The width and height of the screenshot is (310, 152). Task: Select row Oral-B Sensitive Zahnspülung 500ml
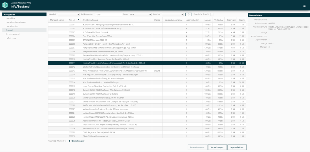[147, 36]
